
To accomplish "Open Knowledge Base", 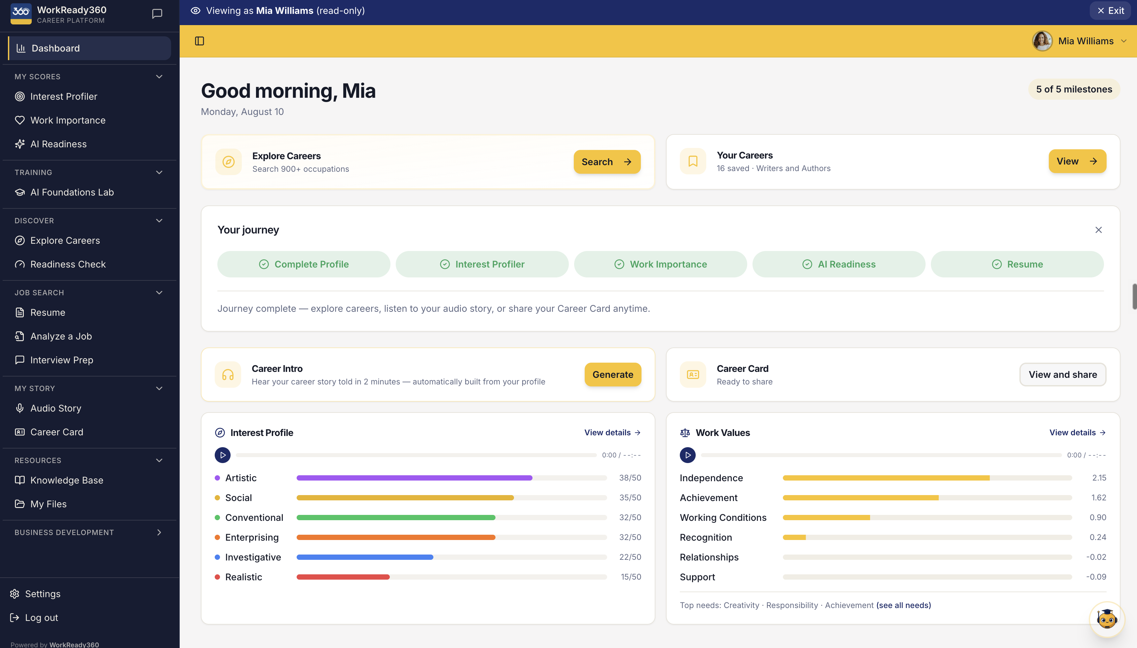I will [90, 480].
